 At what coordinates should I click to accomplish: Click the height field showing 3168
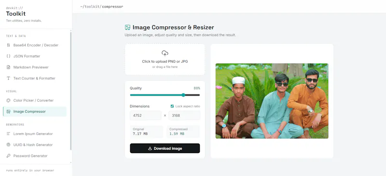[184, 115]
